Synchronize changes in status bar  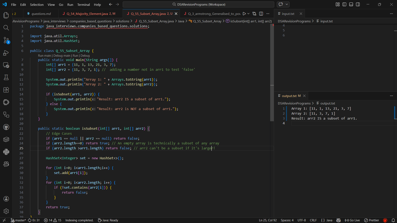pos(34,220)
